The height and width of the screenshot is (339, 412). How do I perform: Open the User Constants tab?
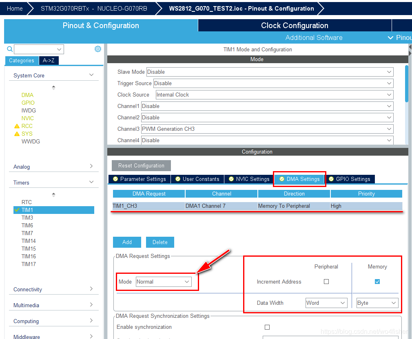[197, 179]
